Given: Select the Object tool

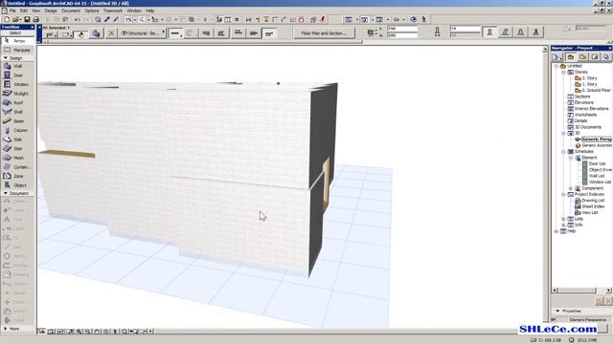Looking at the screenshot, I should 17,185.
